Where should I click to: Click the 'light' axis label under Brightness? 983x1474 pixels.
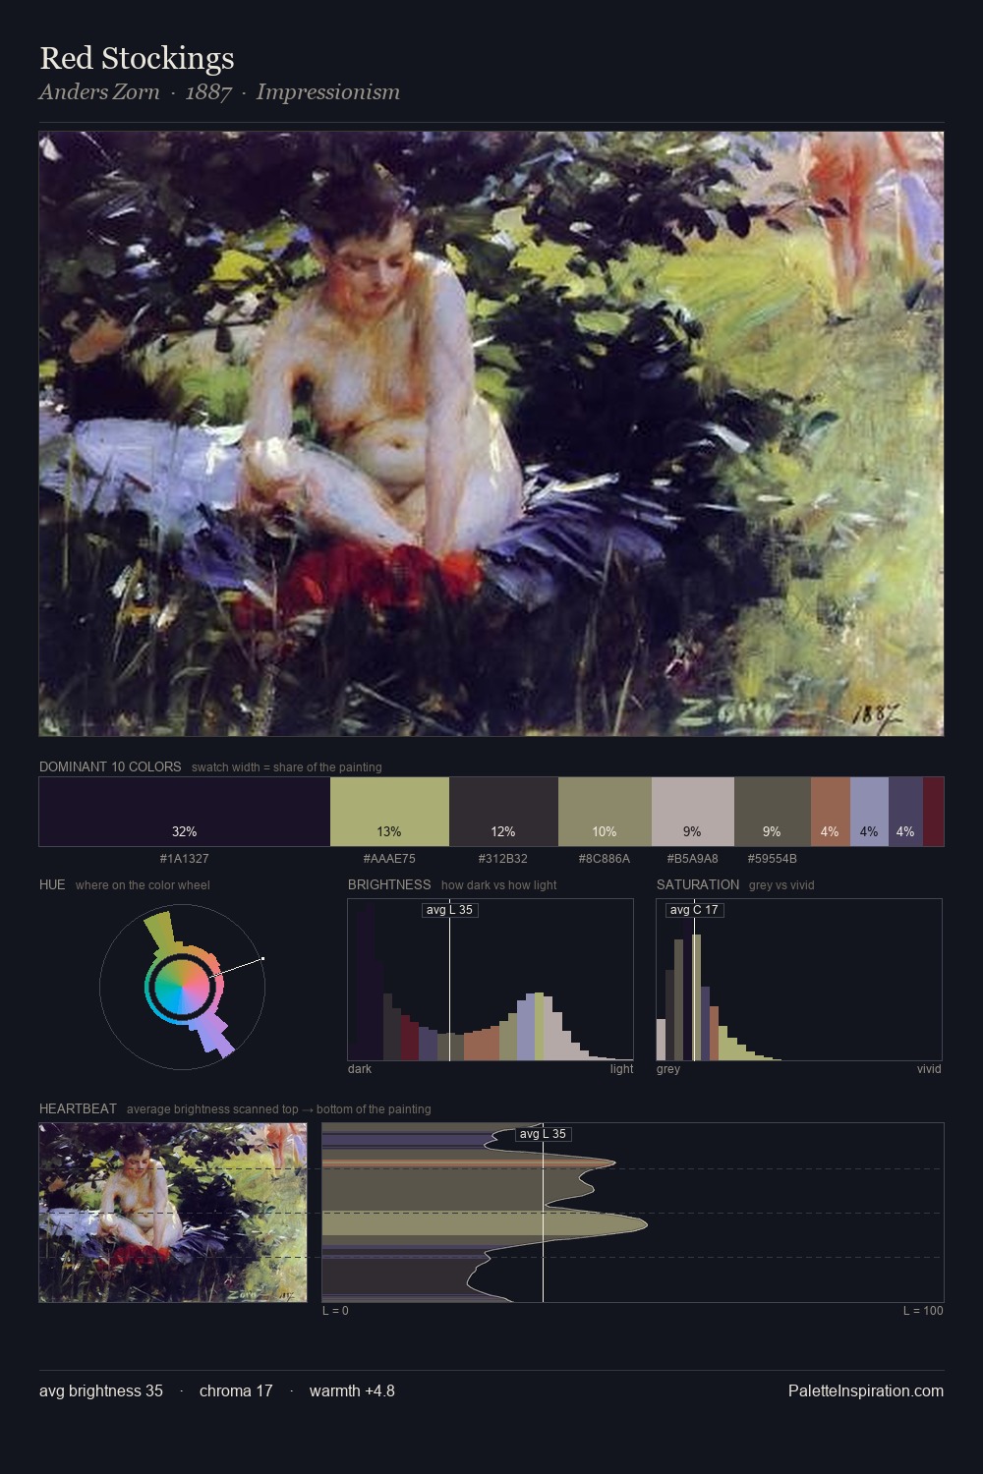tap(621, 1069)
